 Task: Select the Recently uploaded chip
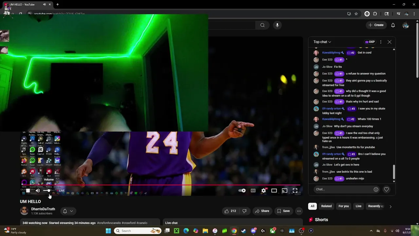pyautogui.click(x=375, y=206)
